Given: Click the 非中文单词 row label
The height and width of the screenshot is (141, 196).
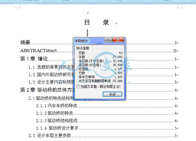Looking at the screenshot, I should point(86,77).
